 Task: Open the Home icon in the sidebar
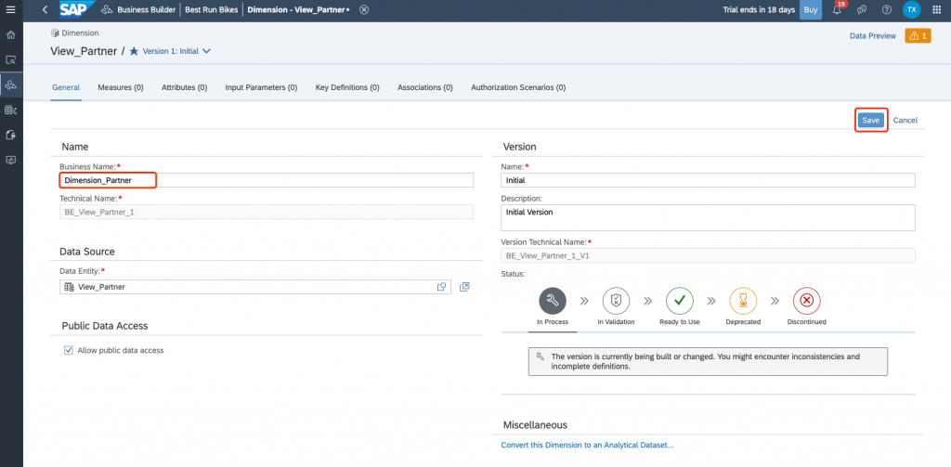tap(10, 34)
